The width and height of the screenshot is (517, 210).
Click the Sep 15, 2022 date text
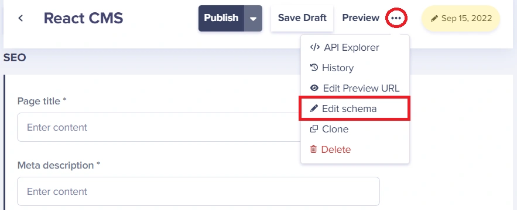click(467, 19)
